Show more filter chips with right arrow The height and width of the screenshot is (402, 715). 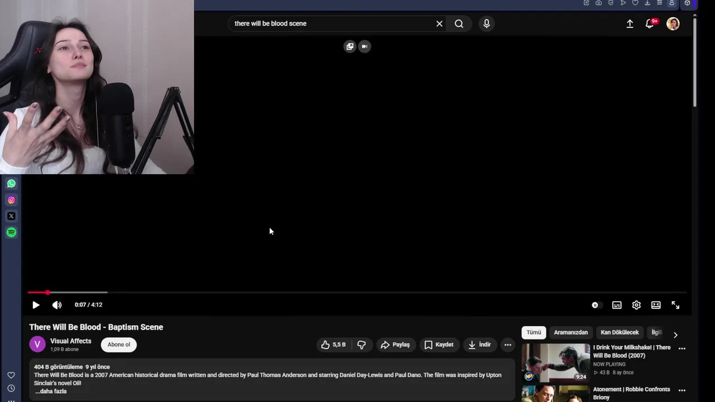click(x=675, y=335)
